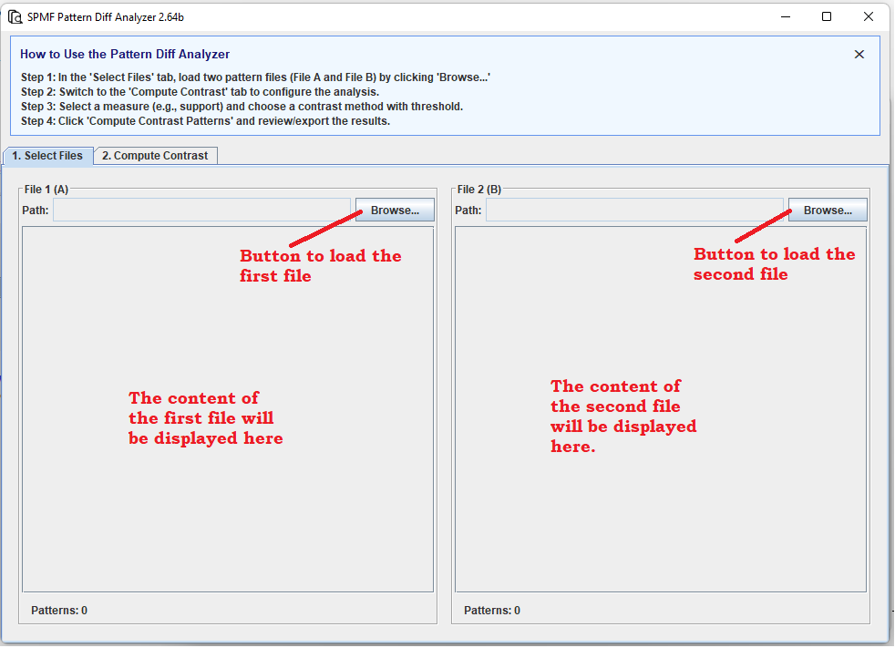
Task: Click the 'Patterns: 0' label under File 2
Action: (x=491, y=610)
